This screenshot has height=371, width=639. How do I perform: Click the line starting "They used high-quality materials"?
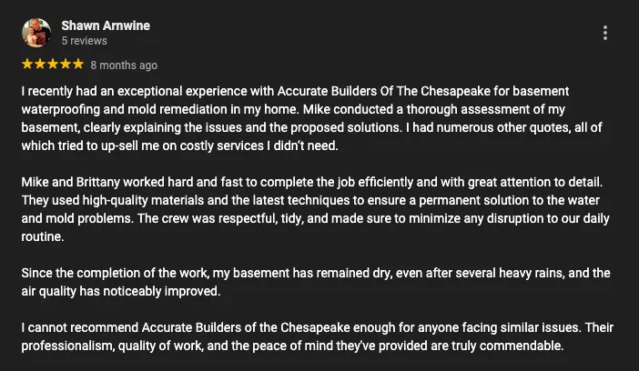click(310, 200)
